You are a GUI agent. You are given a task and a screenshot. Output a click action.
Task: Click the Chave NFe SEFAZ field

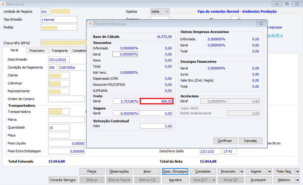click(x=64, y=43)
